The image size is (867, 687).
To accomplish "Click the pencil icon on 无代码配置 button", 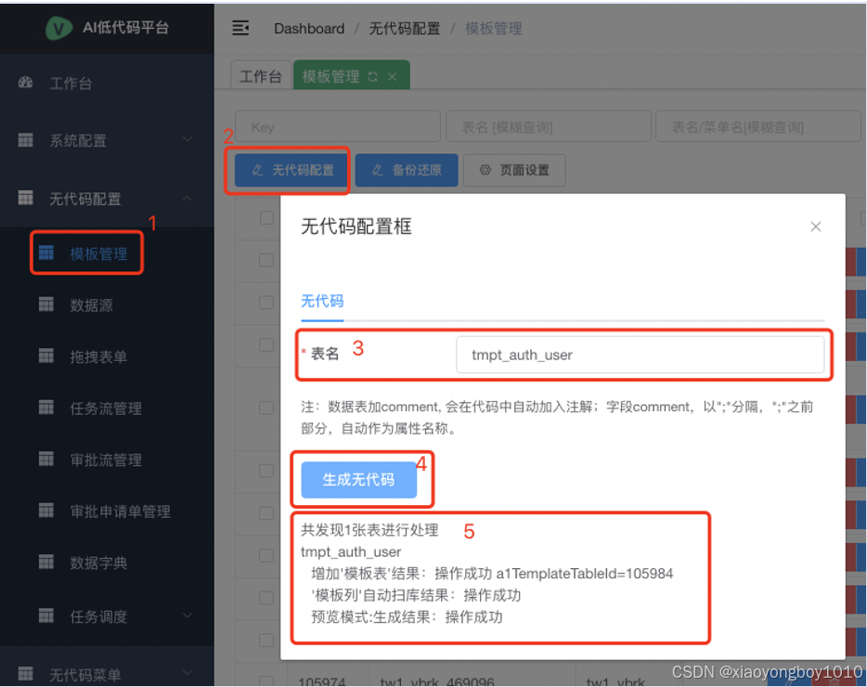I will 257,170.
